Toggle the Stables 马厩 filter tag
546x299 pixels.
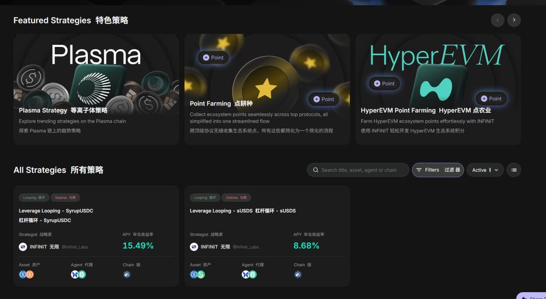(x=65, y=197)
